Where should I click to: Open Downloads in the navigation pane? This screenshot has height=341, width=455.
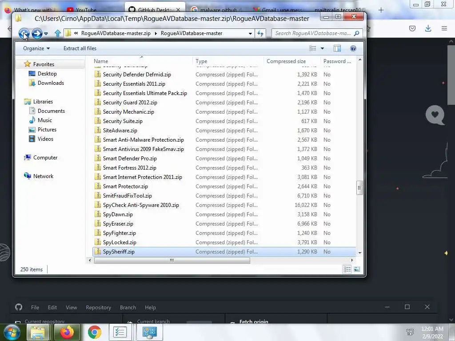pyautogui.click(x=51, y=83)
